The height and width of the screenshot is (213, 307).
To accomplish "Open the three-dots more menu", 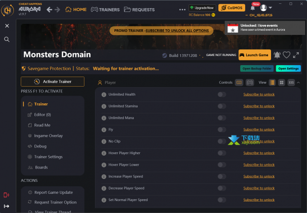I will [x=182, y=10].
